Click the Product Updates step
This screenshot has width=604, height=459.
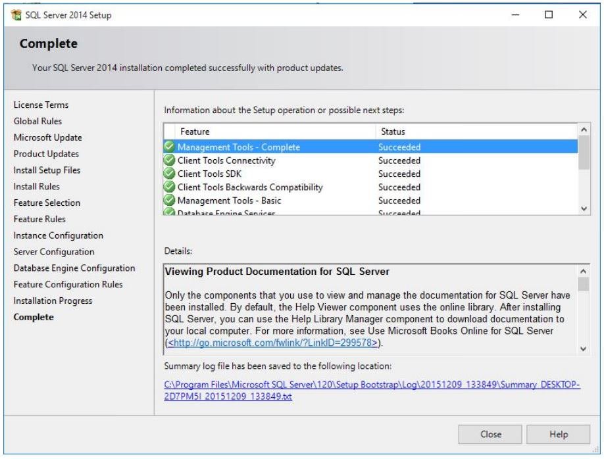coord(46,154)
